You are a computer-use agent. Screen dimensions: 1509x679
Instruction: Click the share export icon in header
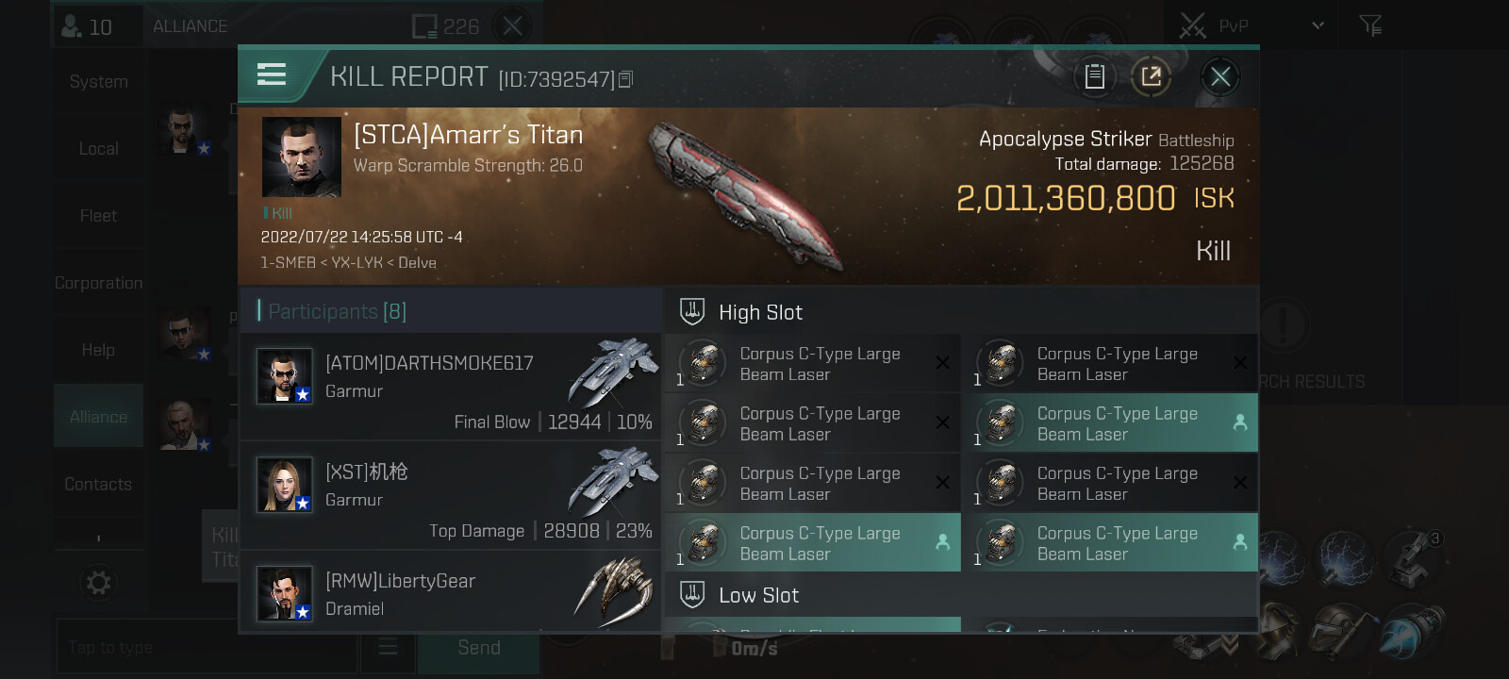pyautogui.click(x=1151, y=76)
